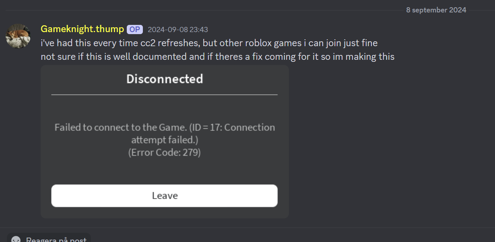Click the username Gameknight.thump

point(82,29)
